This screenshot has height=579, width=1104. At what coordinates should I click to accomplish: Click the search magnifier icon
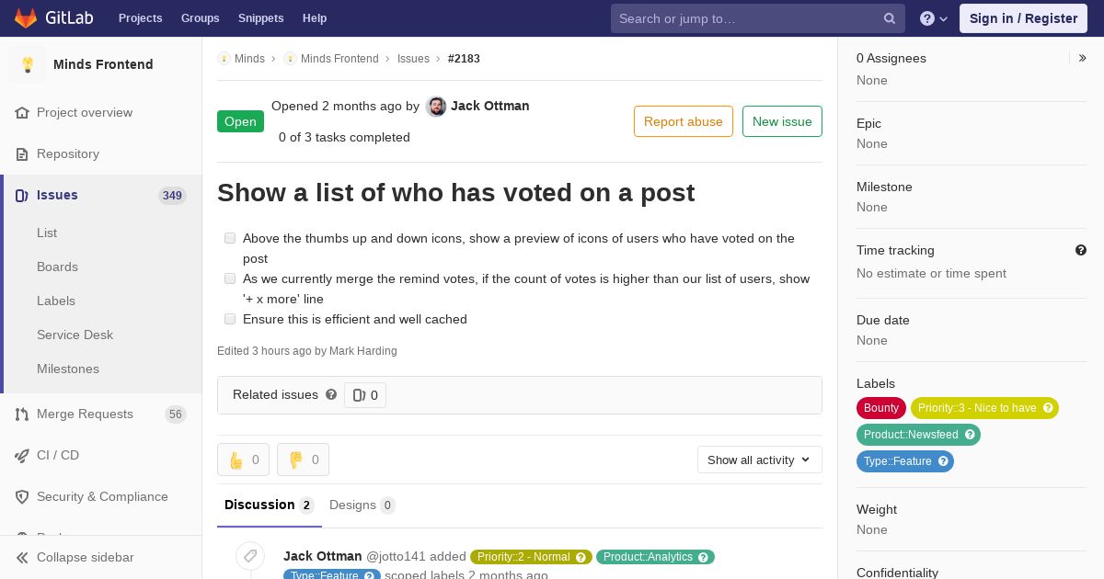(890, 18)
